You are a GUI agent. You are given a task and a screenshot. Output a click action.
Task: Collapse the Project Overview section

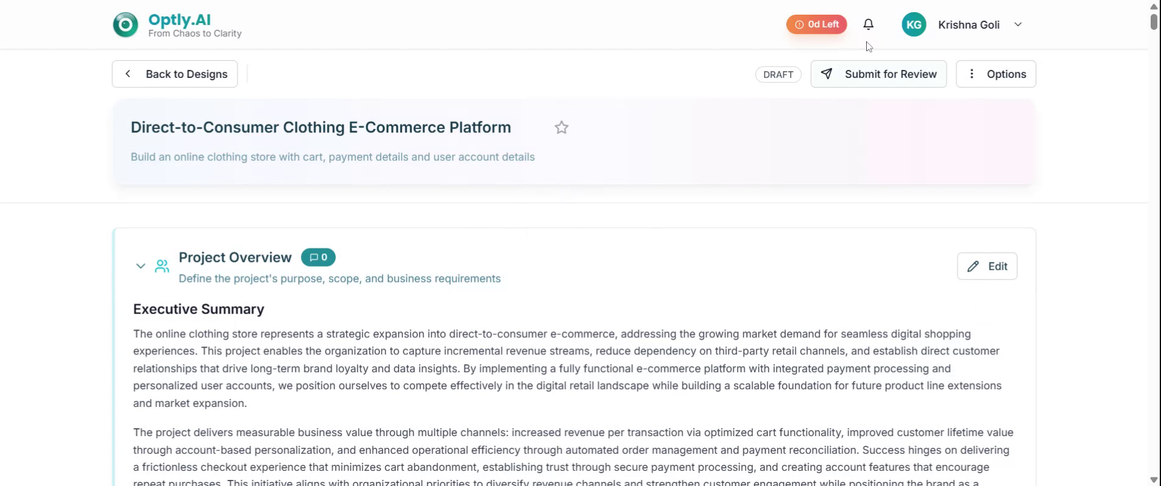(x=141, y=266)
